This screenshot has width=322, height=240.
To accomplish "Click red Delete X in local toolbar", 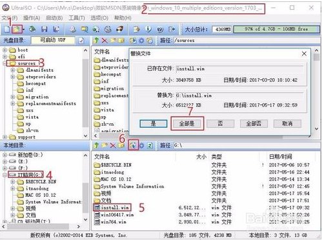I will pyautogui.click(x=113, y=145).
